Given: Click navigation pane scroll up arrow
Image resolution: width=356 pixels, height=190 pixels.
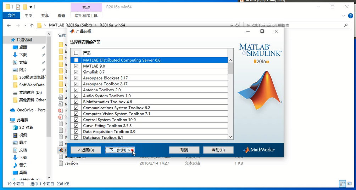Looking at the screenshot, I should click(49, 34).
